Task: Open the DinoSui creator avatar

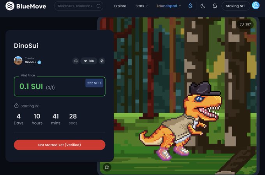Action: click(18, 61)
